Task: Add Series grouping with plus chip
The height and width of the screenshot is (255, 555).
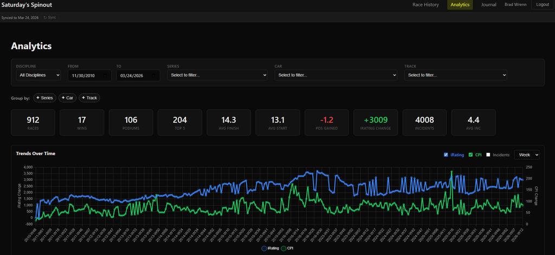Action: click(44, 98)
